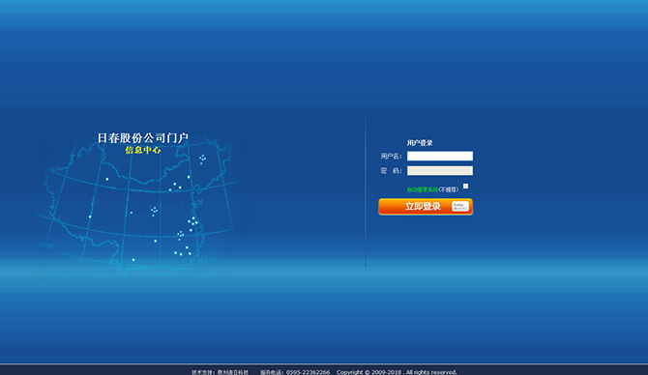
Task: Click the vertical divider beside the login form
Action: tap(366, 188)
